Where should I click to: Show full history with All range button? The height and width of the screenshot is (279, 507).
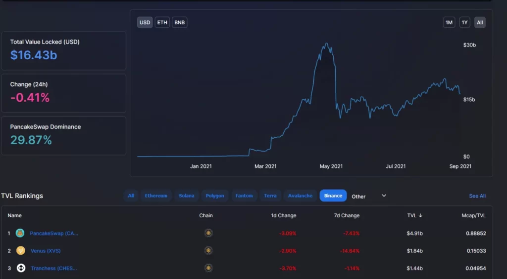pyautogui.click(x=480, y=22)
